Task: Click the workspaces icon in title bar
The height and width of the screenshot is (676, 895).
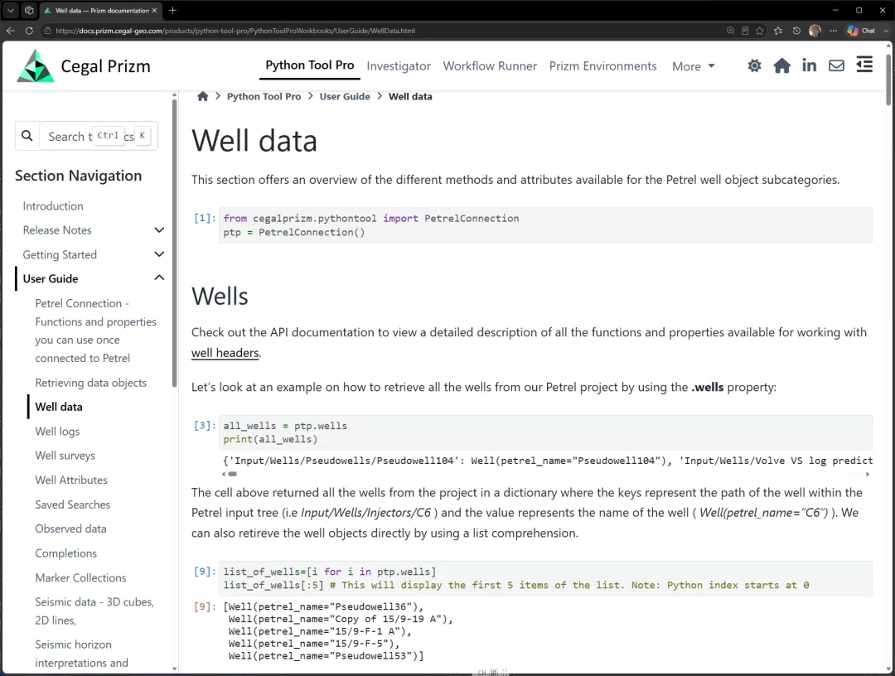Action: 29,10
